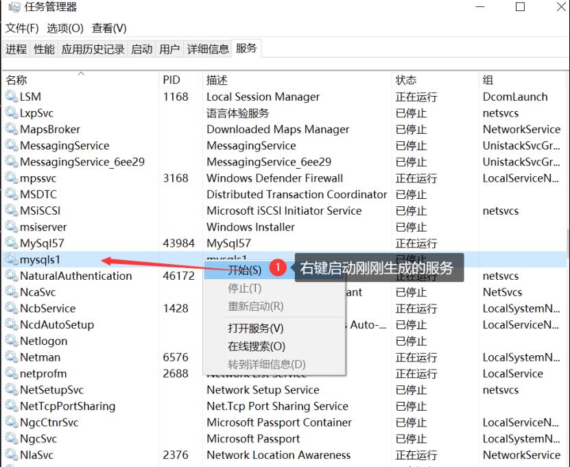
Task: Switch to the 进程 tab
Action: 16,49
